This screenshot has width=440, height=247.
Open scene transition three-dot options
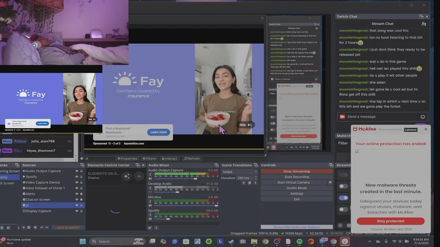point(255,183)
